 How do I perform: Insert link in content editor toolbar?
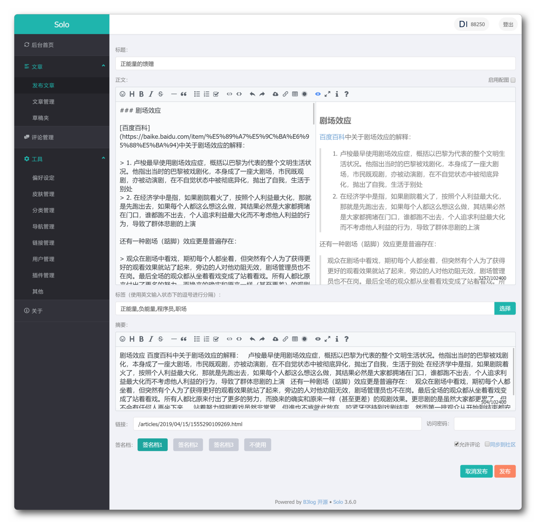click(x=285, y=94)
